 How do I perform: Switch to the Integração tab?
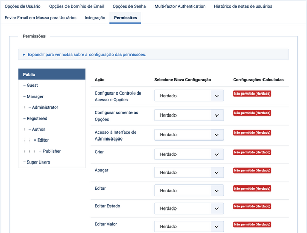(95, 18)
